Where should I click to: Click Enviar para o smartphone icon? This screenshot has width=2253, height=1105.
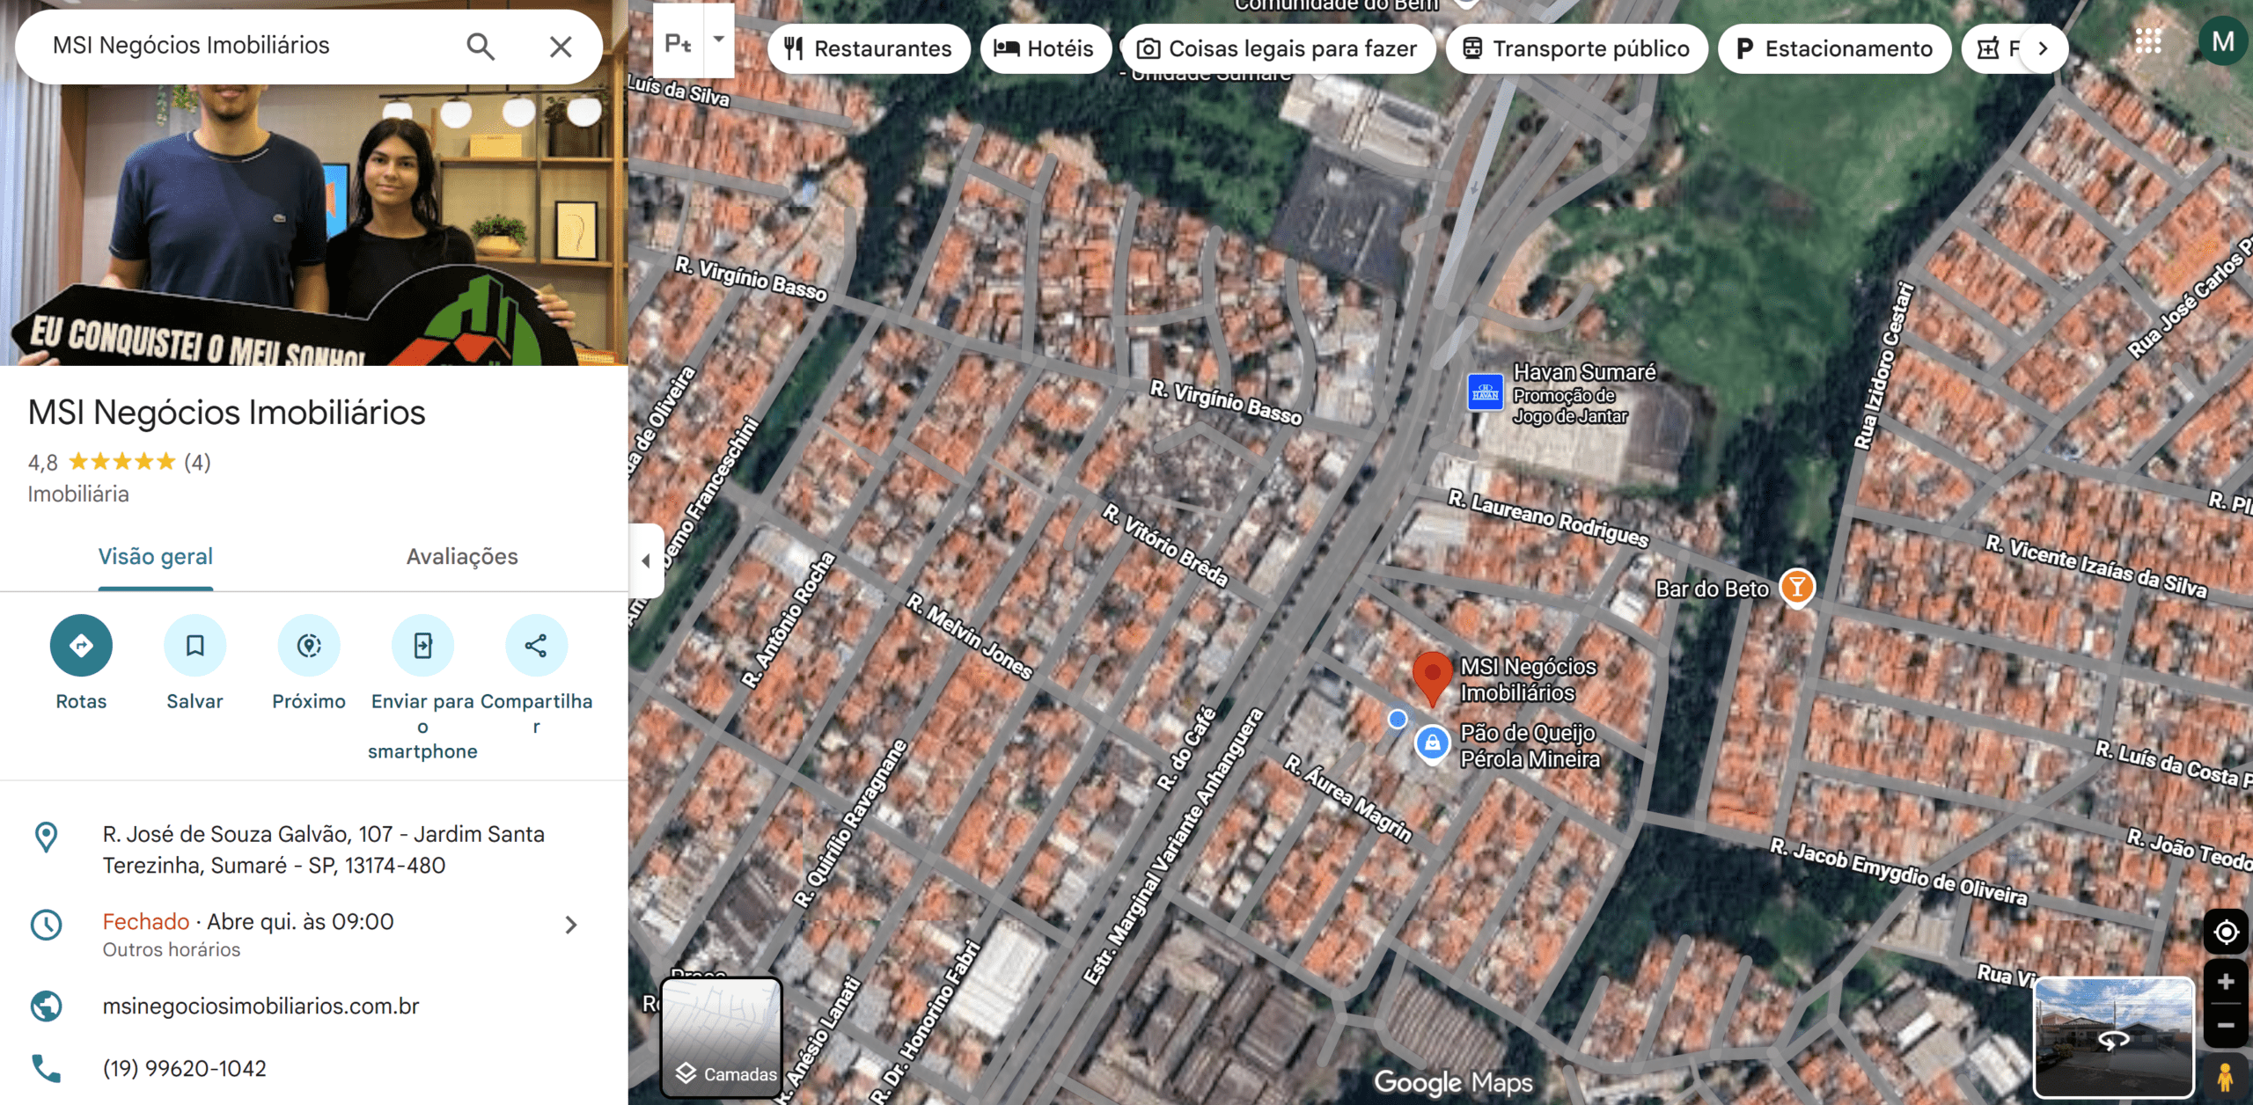tap(422, 645)
